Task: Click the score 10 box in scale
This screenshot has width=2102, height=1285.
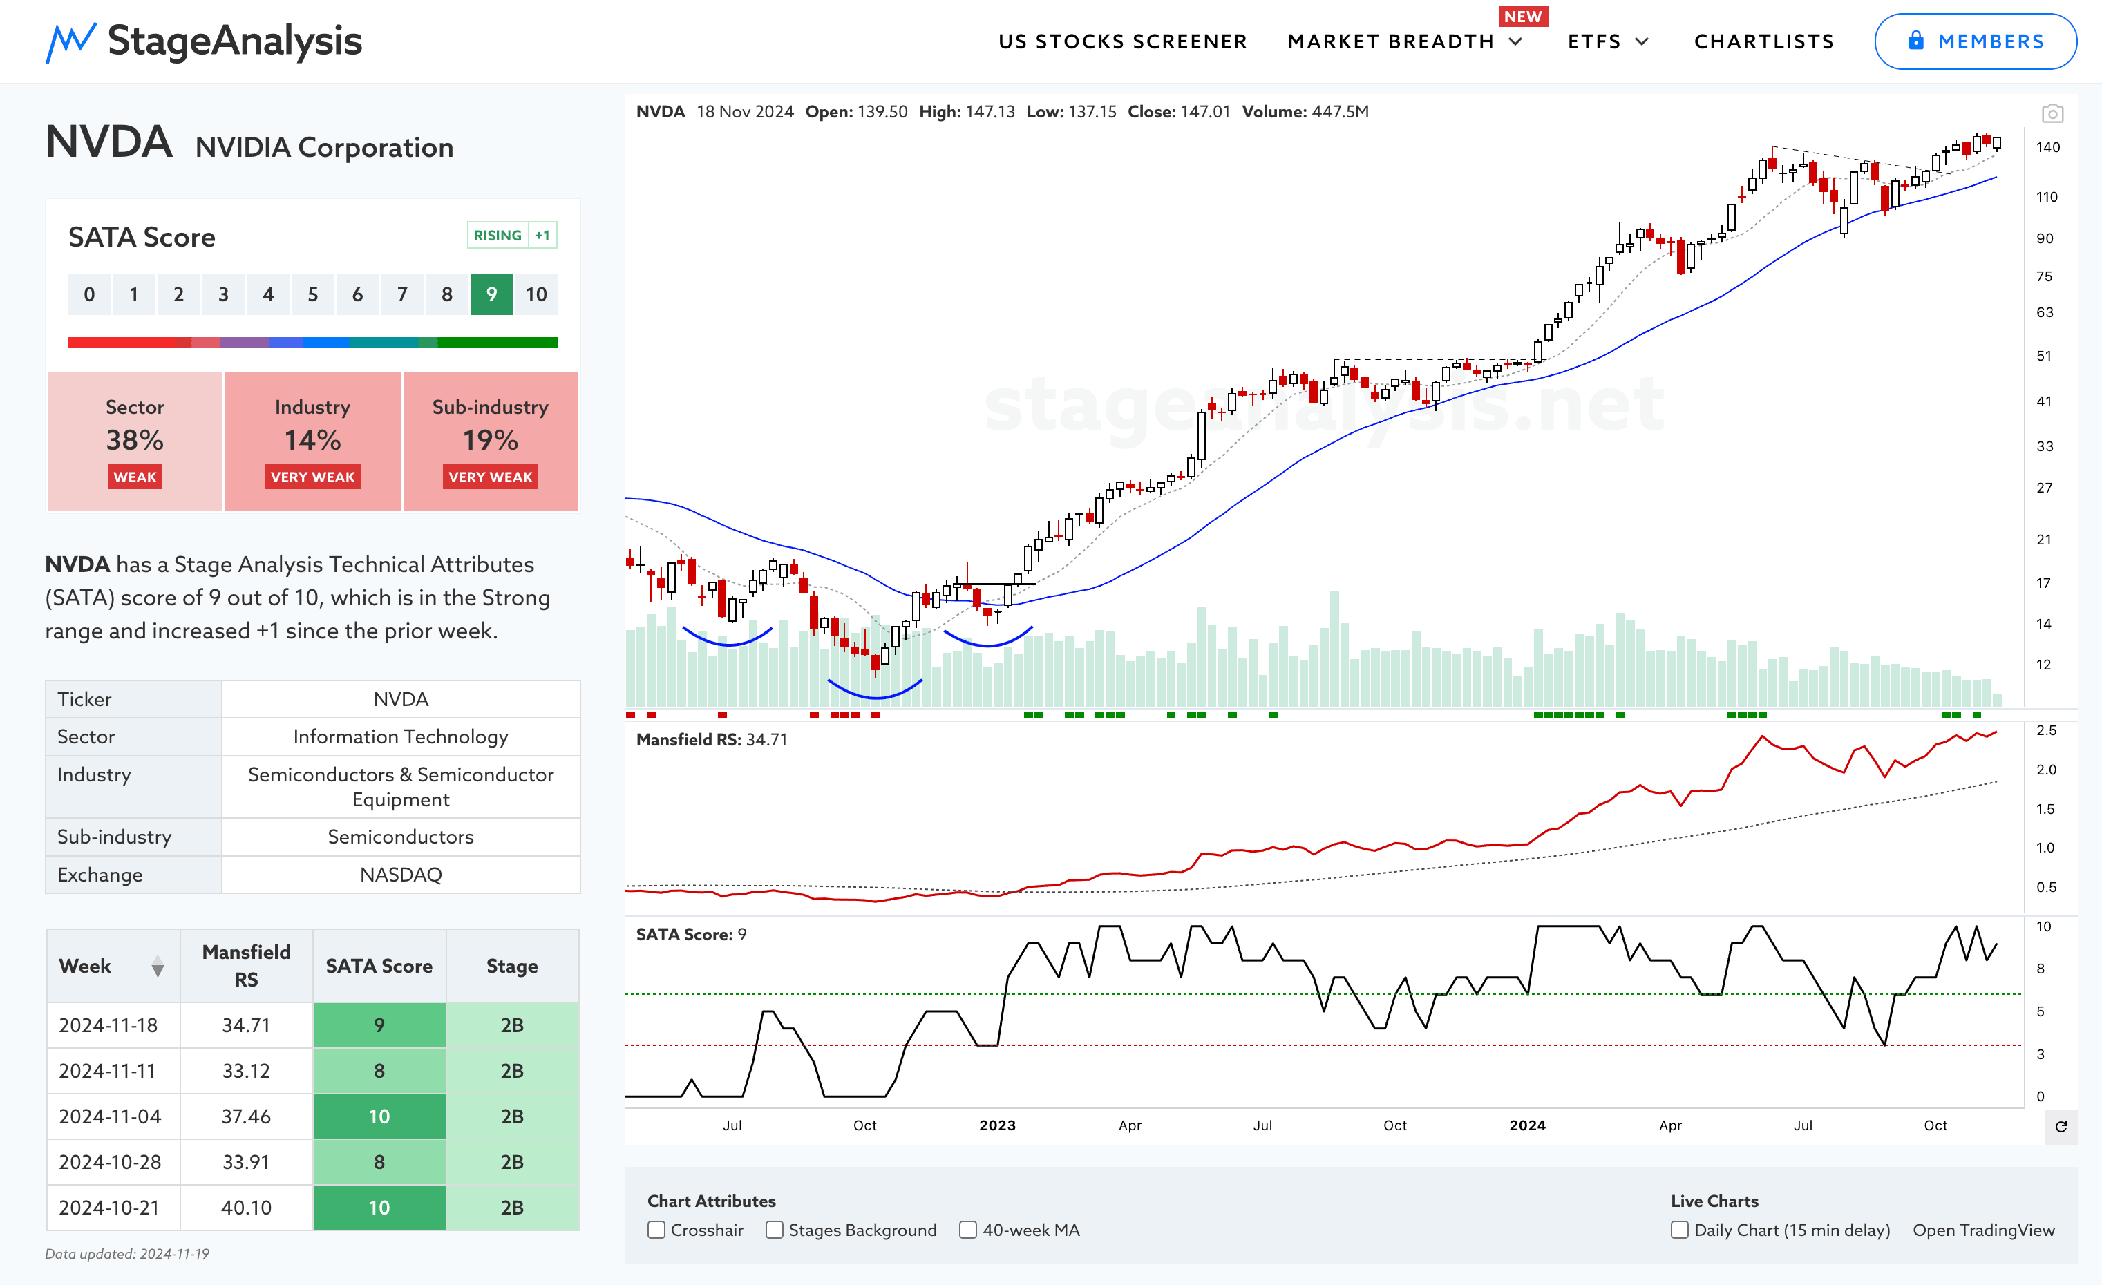Action: 536,294
